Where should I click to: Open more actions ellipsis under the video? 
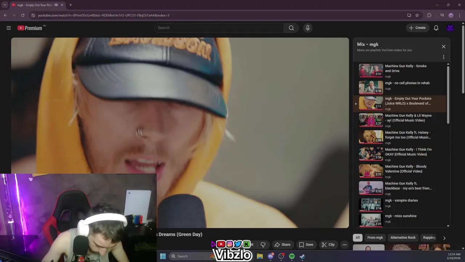[x=344, y=245]
